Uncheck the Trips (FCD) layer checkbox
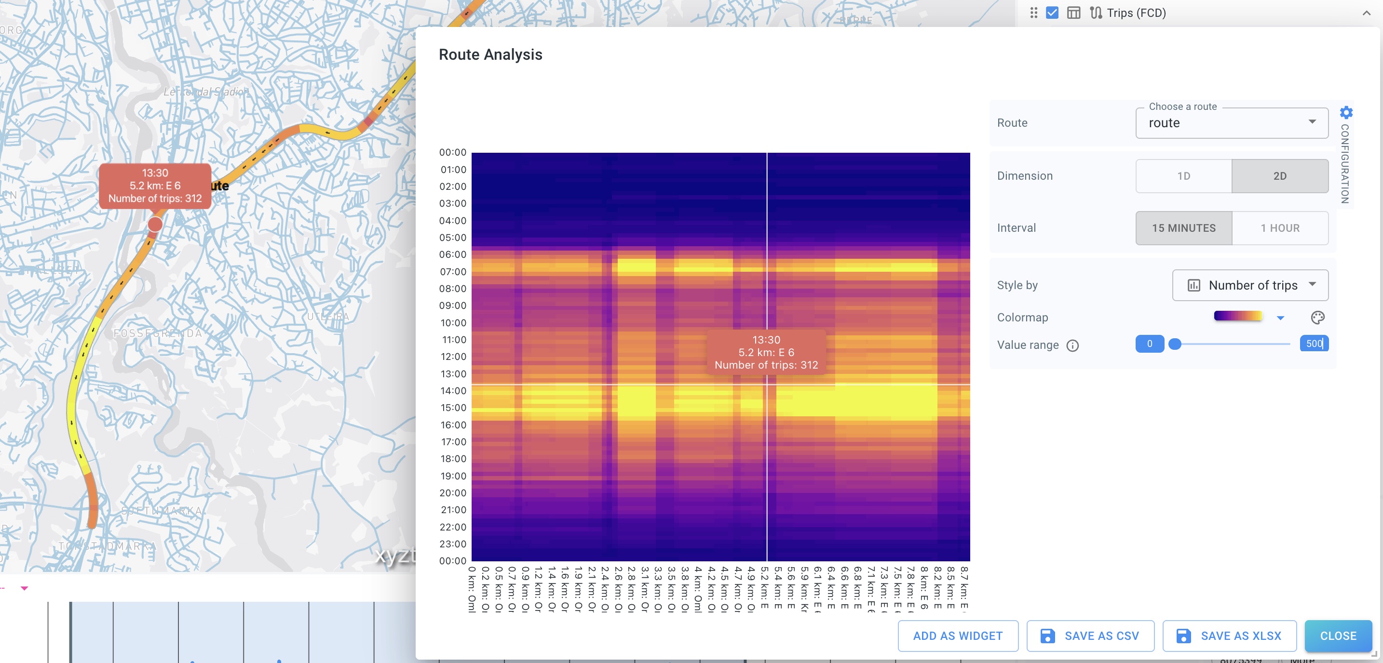Screen dimensions: 1383x663 coord(1052,13)
